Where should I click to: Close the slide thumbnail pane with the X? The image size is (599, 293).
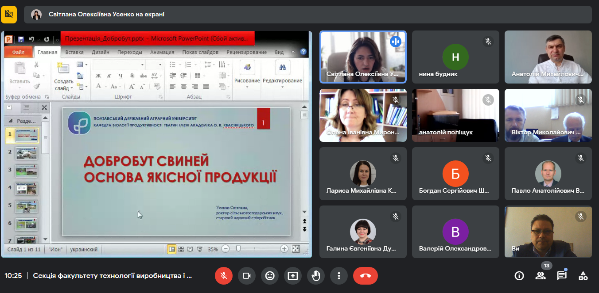click(44, 107)
